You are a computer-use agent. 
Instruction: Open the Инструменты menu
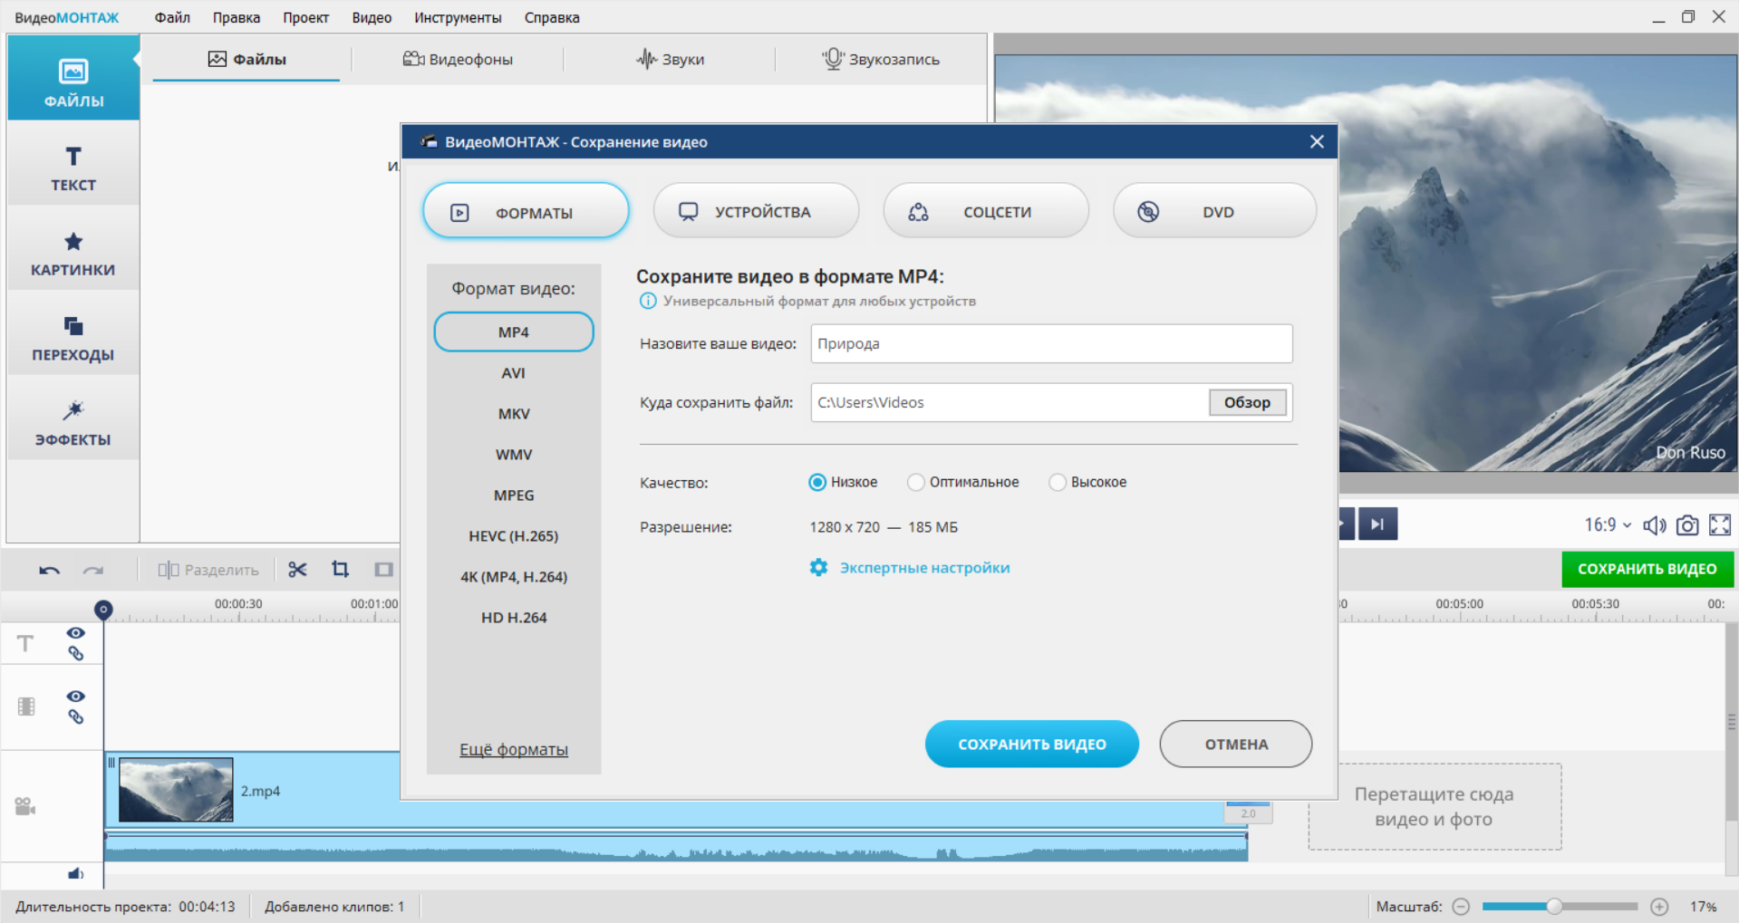coord(458,17)
